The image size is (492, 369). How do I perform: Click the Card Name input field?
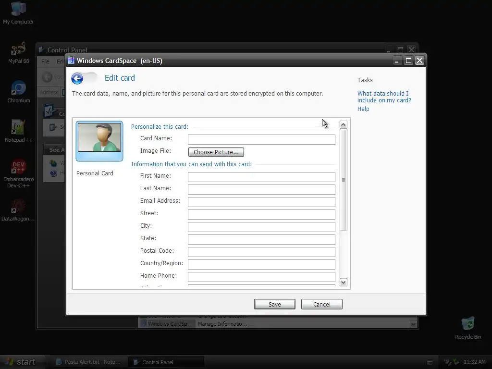coord(261,140)
